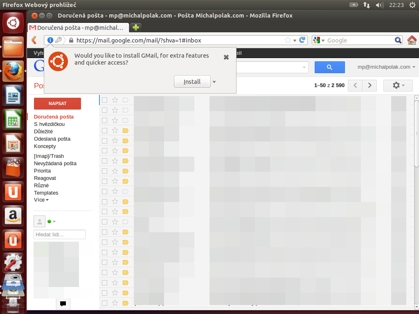Open the Ubuntu Dash home launcher
The width and height of the screenshot is (419, 314).
pos(13,23)
